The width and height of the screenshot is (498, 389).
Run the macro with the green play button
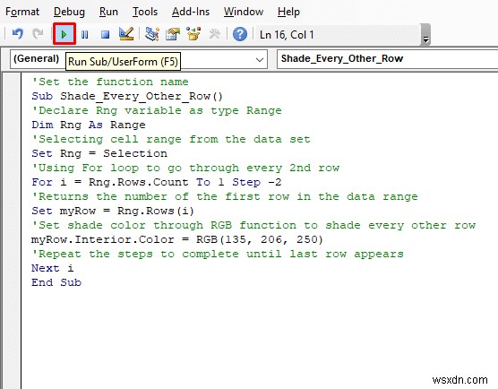(x=64, y=34)
